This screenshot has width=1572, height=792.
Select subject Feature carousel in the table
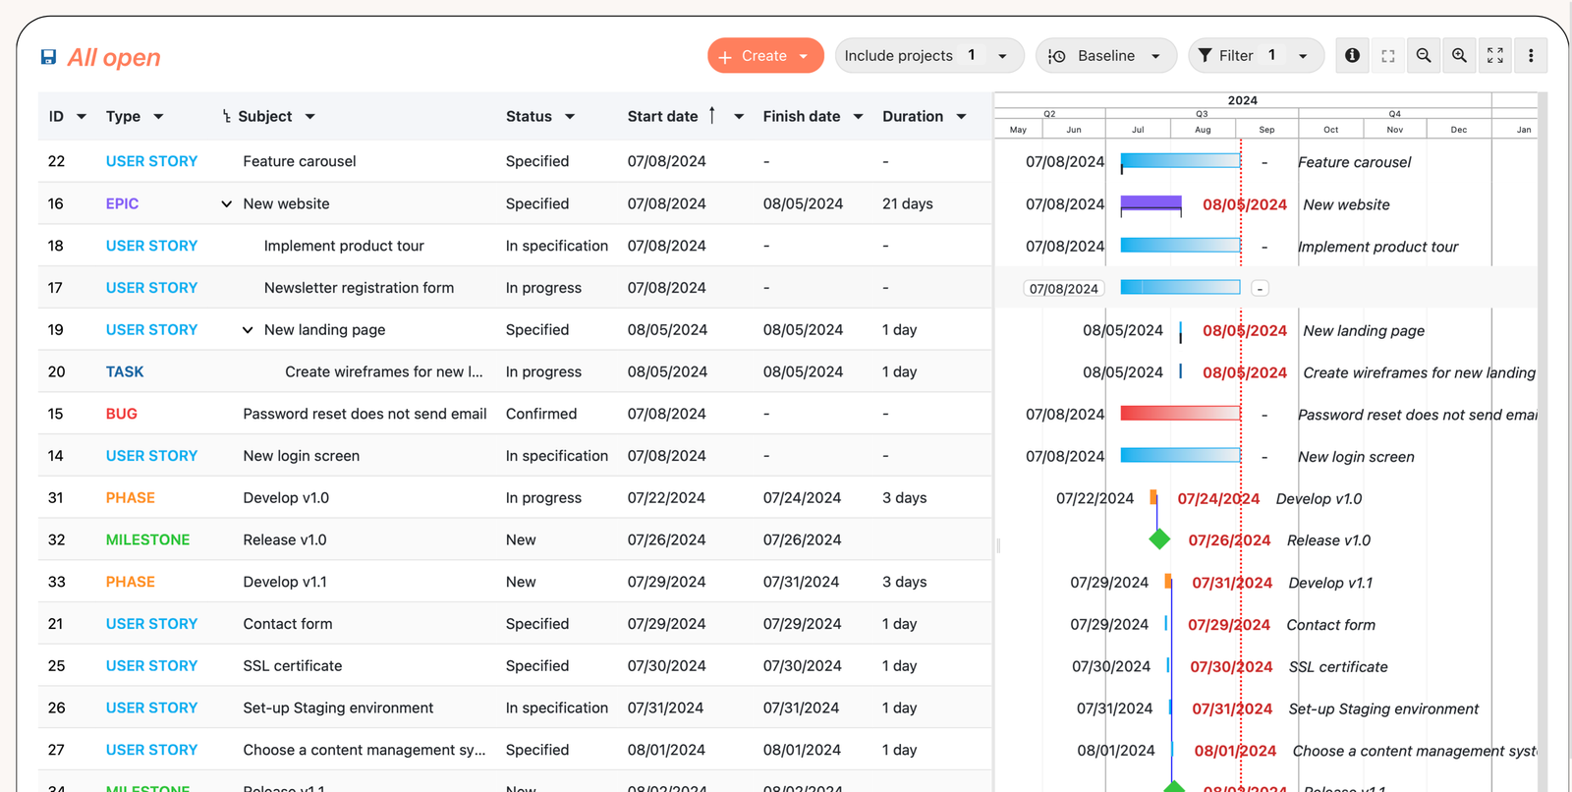(x=300, y=161)
